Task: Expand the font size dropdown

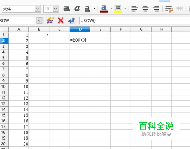Action: (x=55, y=9)
